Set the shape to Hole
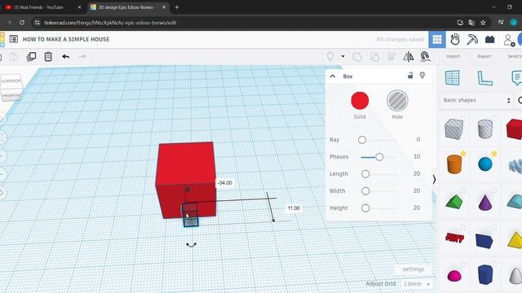This screenshot has width=522, height=293. pos(397,101)
